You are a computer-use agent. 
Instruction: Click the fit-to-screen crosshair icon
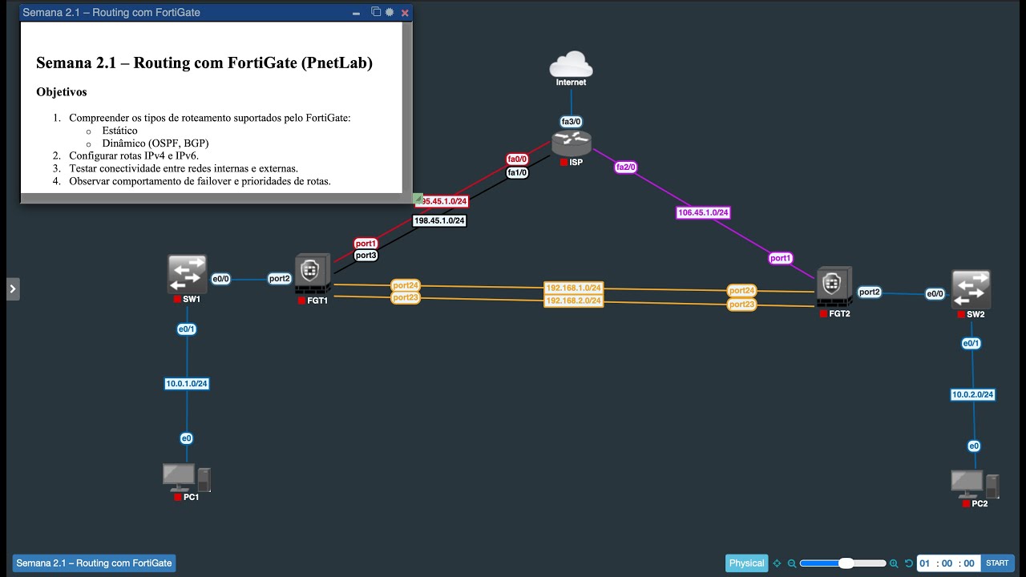coord(777,563)
